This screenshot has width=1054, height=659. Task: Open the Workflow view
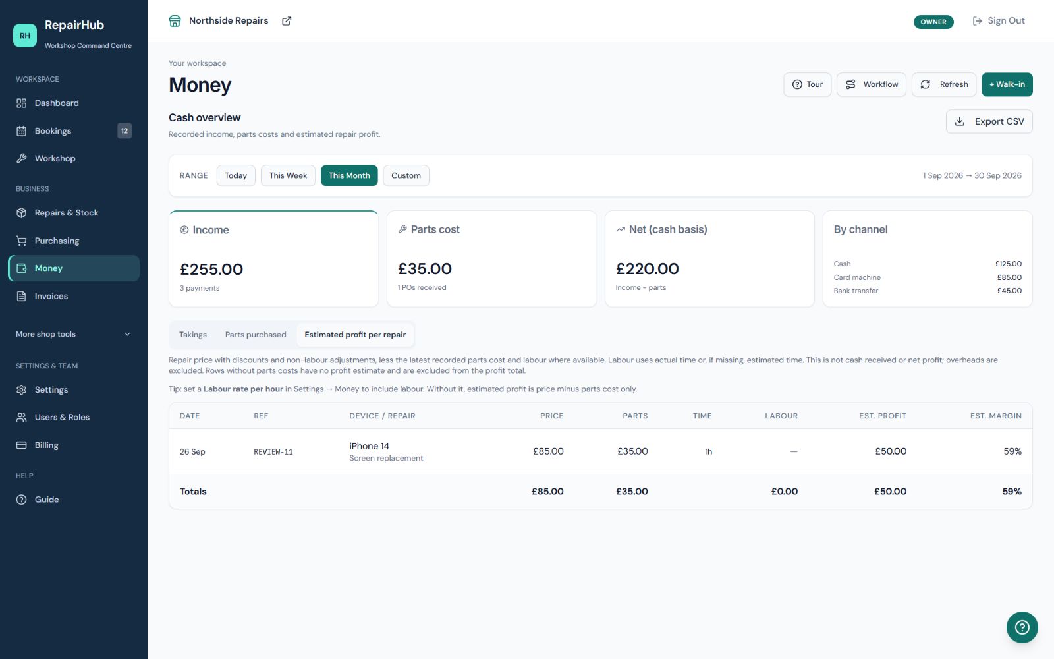click(x=872, y=84)
